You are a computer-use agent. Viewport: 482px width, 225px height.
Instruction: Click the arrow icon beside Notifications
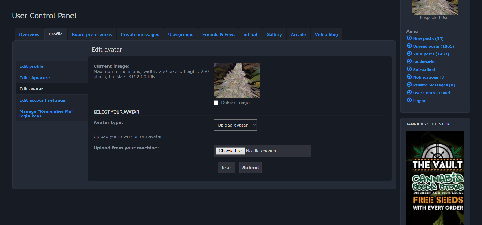coord(409,77)
